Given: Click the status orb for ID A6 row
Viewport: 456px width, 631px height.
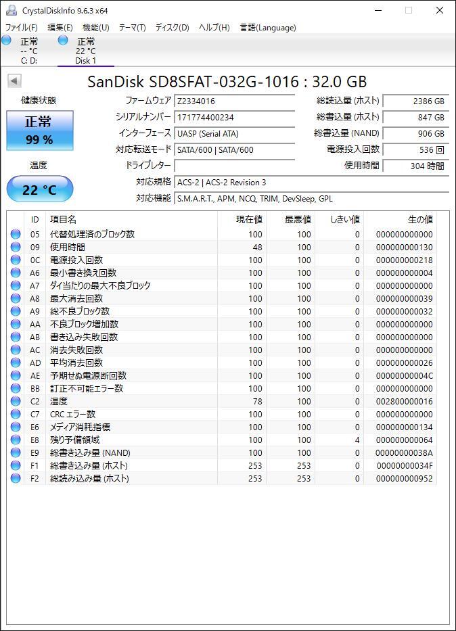Looking at the screenshot, I should click(x=16, y=273).
